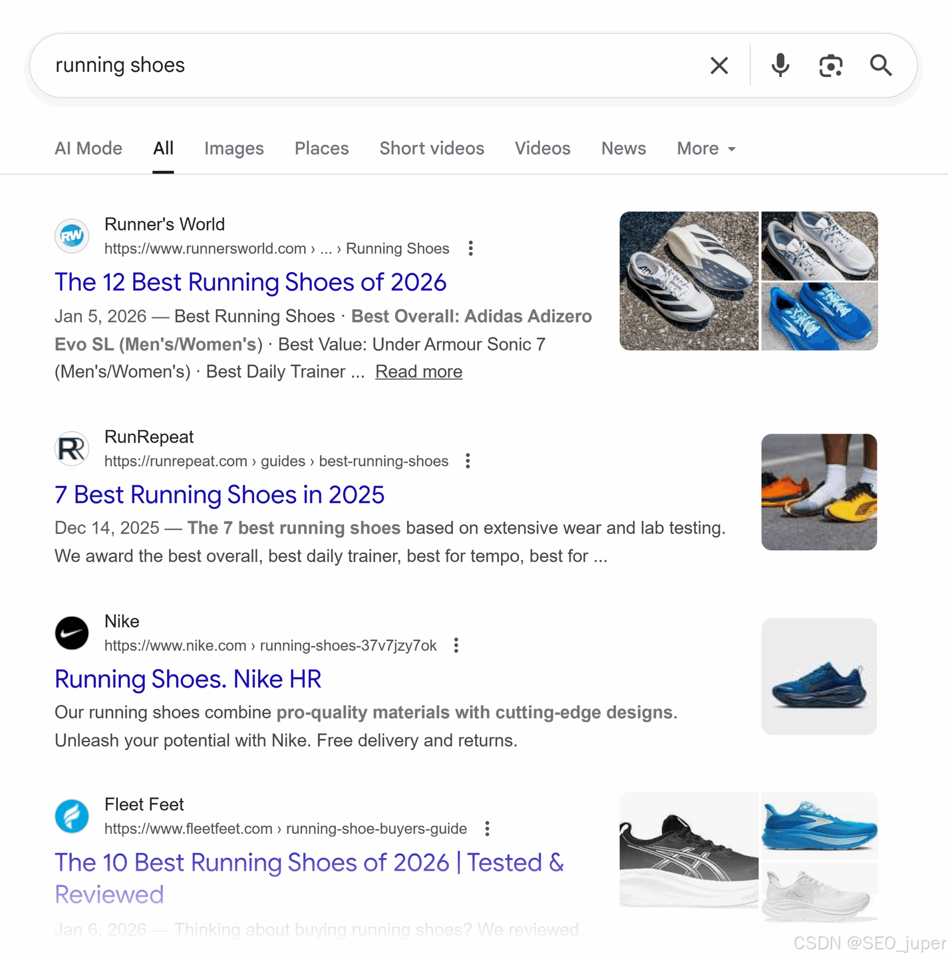The width and height of the screenshot is (948, 959).
Task: Open the Short videos tab
Action: click(431, 148)
